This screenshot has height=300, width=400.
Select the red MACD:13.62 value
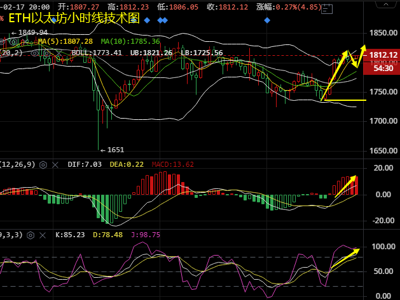click(173, 164)
